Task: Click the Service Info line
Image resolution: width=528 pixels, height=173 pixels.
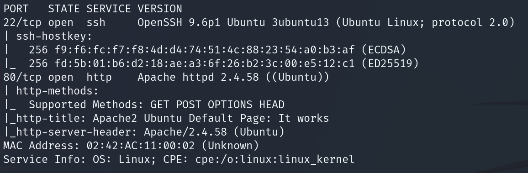Action: click(179, 159)
